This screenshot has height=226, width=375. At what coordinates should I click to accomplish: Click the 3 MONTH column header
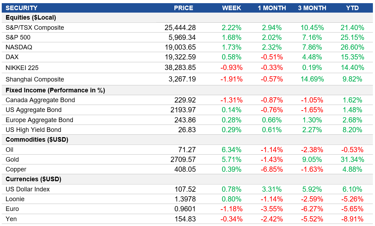[x=312, y=8]
